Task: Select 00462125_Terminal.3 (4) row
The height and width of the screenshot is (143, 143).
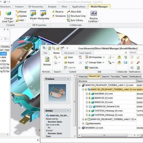Action: pyautogui.click(x=108, y=107)
